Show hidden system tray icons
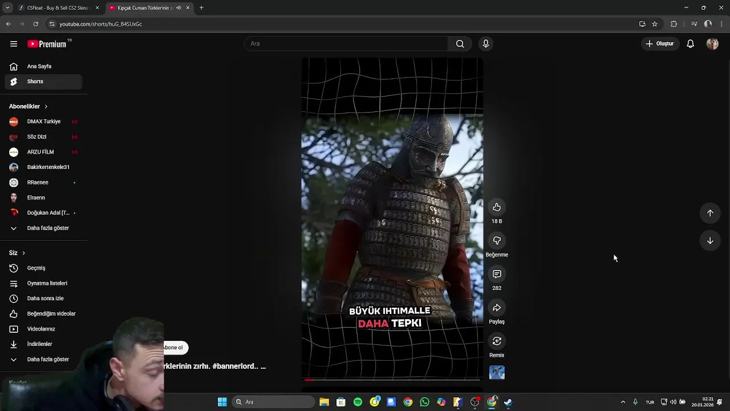Viewport: 730px width, 411px height. tap(623, 402)
